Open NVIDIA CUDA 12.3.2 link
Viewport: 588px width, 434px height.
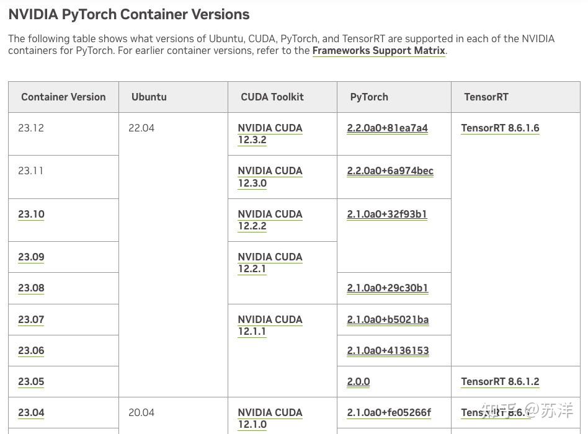click(270, 134)
